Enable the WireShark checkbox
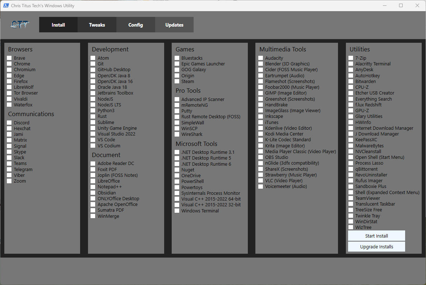Screen dimensions: 426x285 pos(177,134)
